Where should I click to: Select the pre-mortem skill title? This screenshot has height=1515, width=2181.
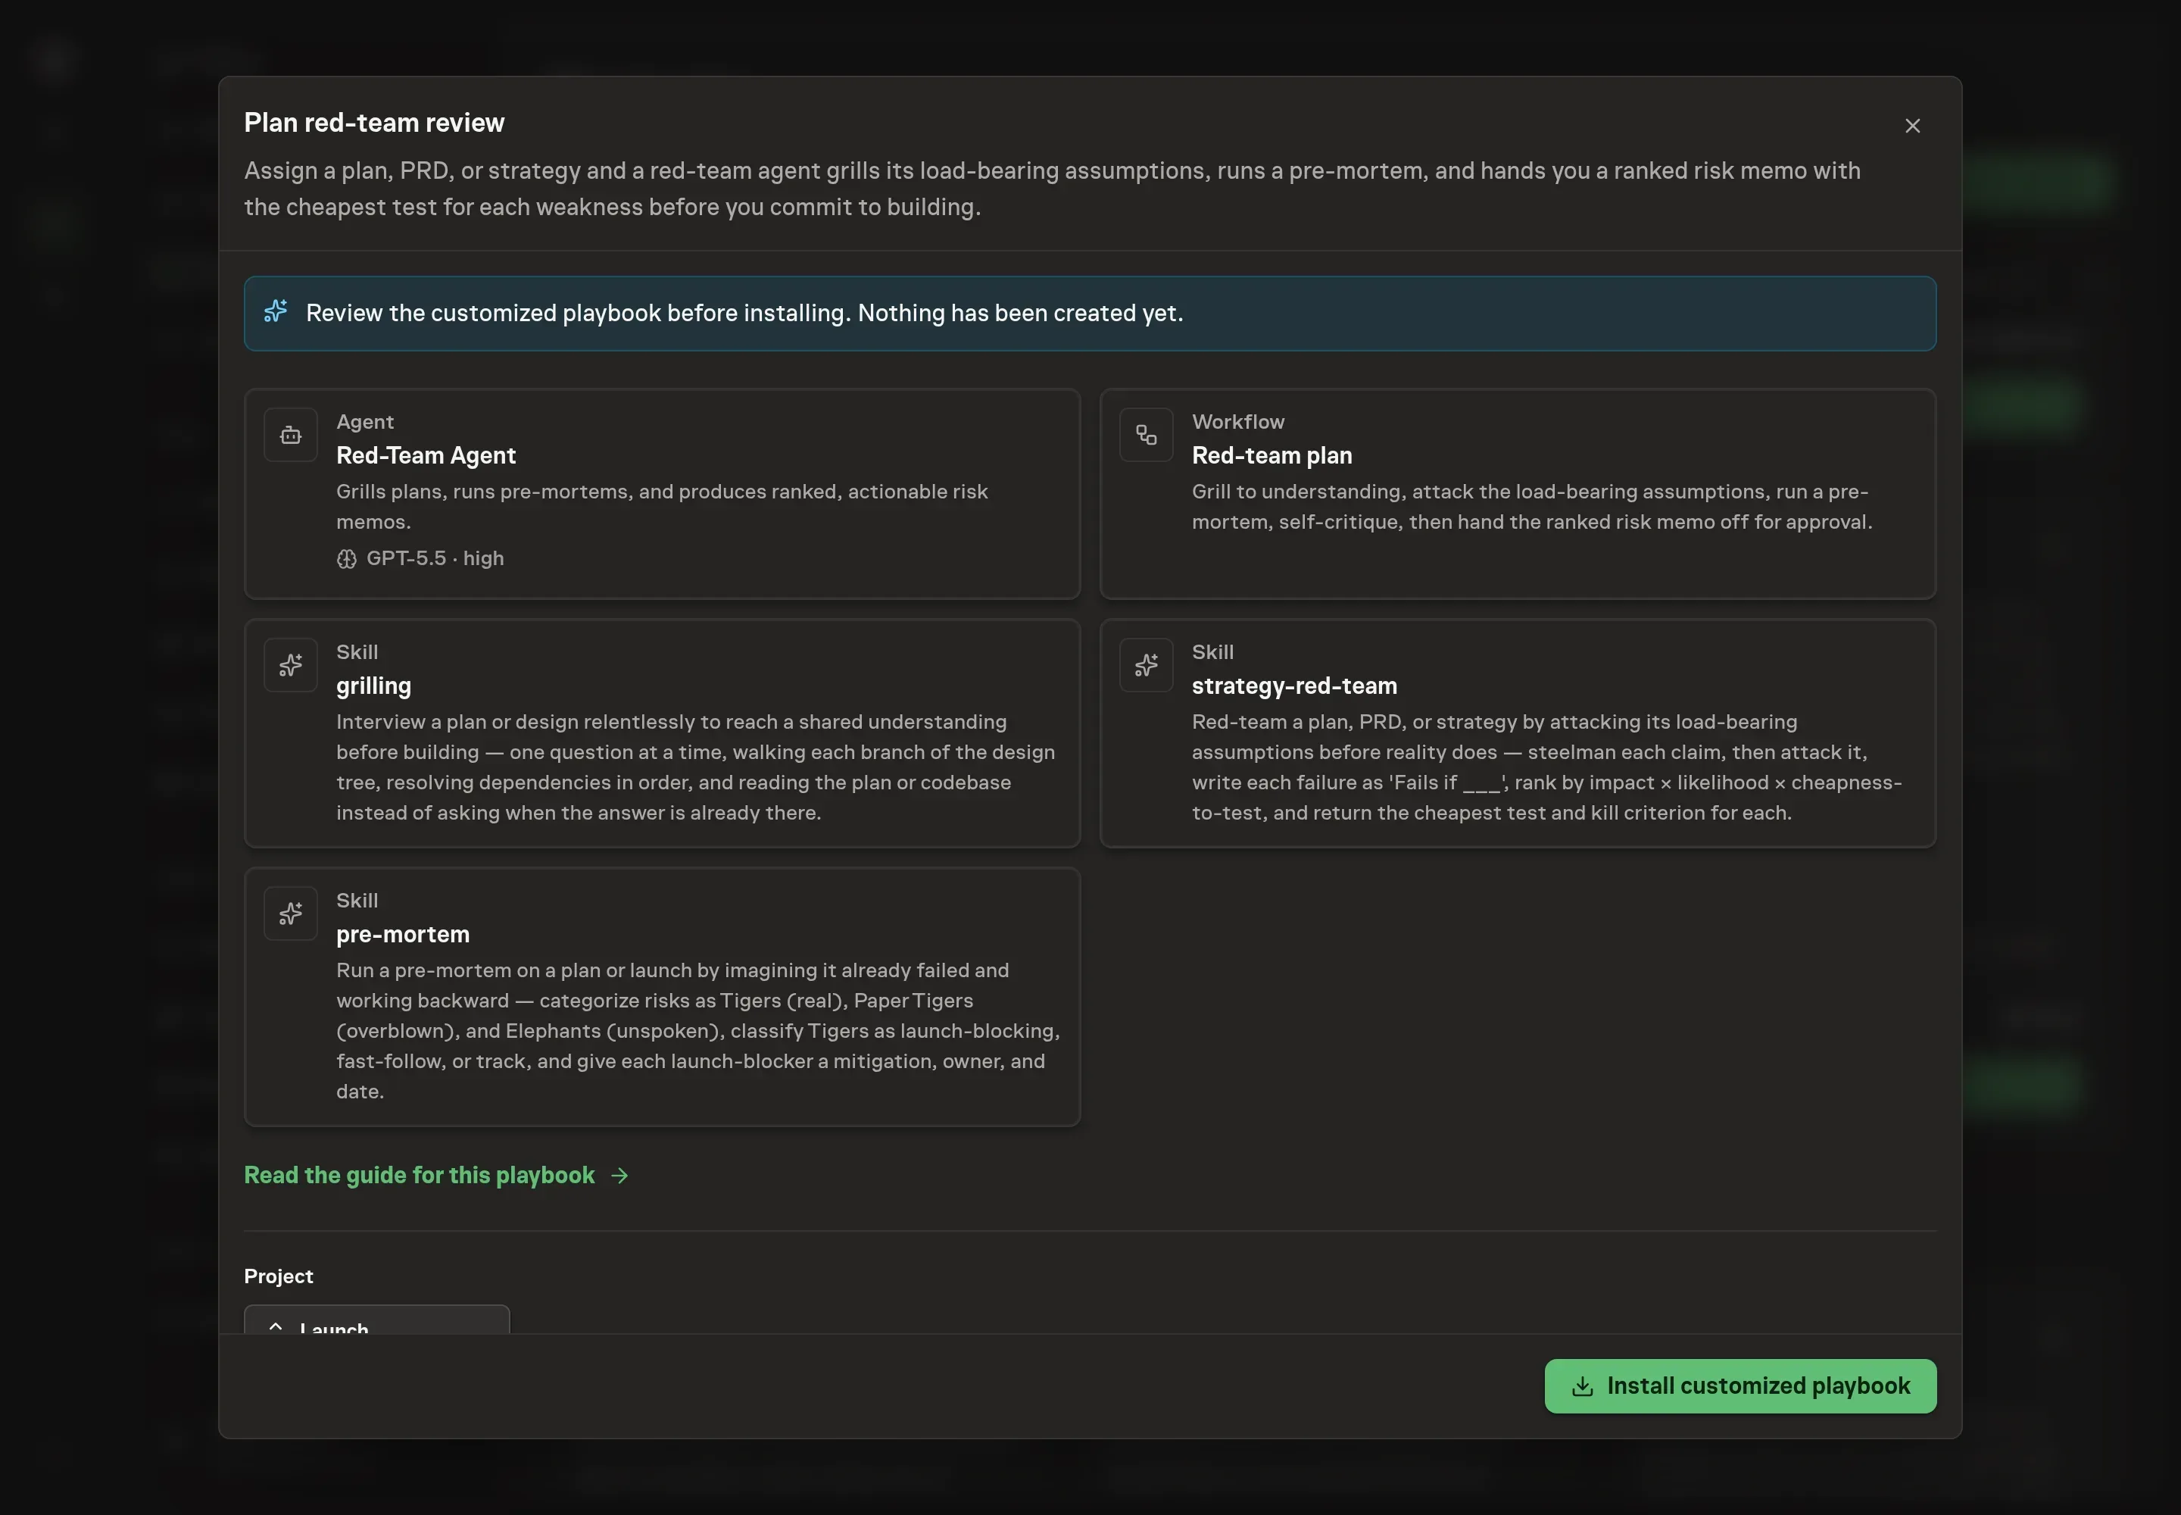402,934
